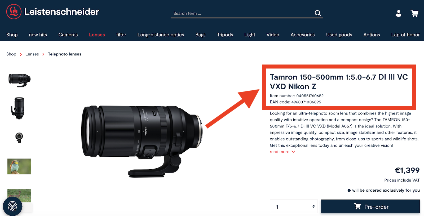The width and height of the screenshot is (424, 216).
Task: Open the shopping cart icon
Action: pyautogui.click(x=415, y=13)
